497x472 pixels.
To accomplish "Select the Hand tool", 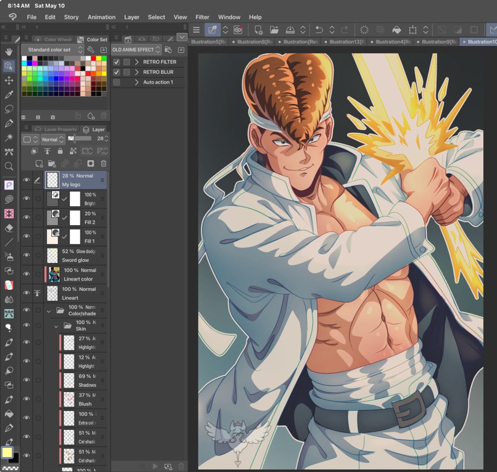I will coord(9,52).
